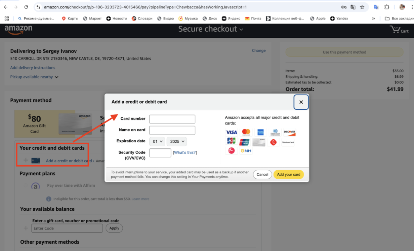Image resolution: width=414 pixels, height=251 pixels.
Task: Expand the Secure checkout header menu
Action: pos(210,29)
